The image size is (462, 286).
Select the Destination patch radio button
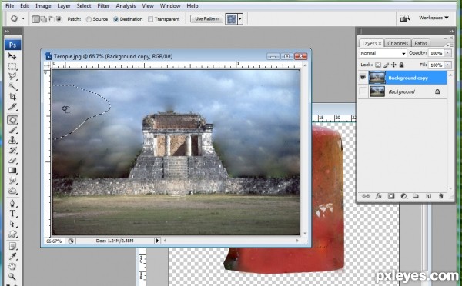coord(115,19)
